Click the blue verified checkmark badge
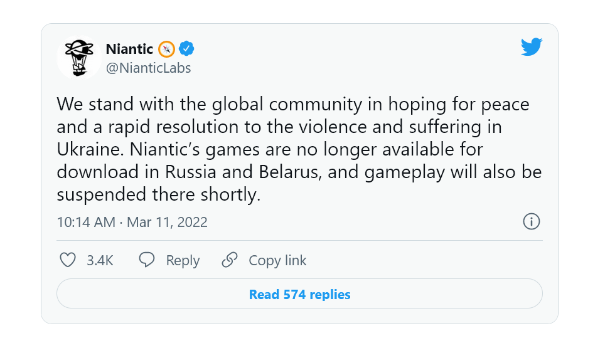 (x=186, y=48)
